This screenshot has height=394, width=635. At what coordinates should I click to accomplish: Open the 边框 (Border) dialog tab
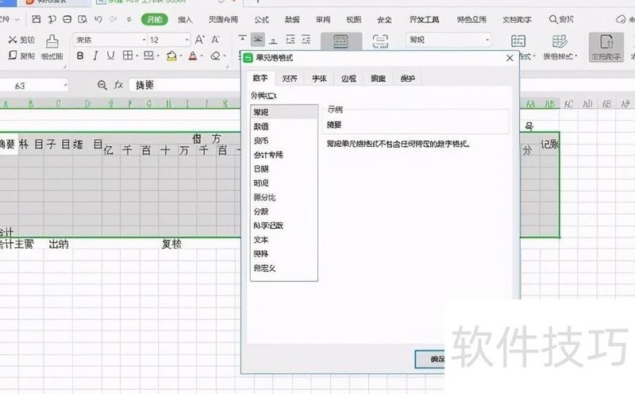pos(348,78)
